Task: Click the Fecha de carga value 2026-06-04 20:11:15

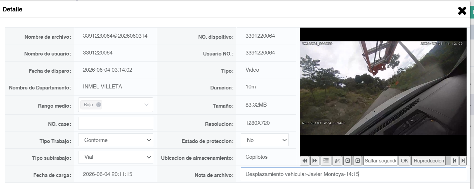Action: pos(107,174)
